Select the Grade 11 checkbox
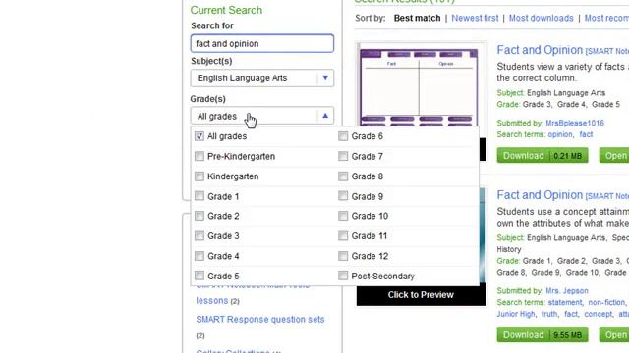Image resolution: width=629 pixels, height=353 pixels. (343, 235)
